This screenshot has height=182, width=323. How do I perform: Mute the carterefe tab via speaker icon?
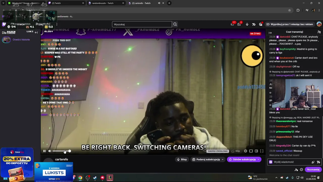159,3
